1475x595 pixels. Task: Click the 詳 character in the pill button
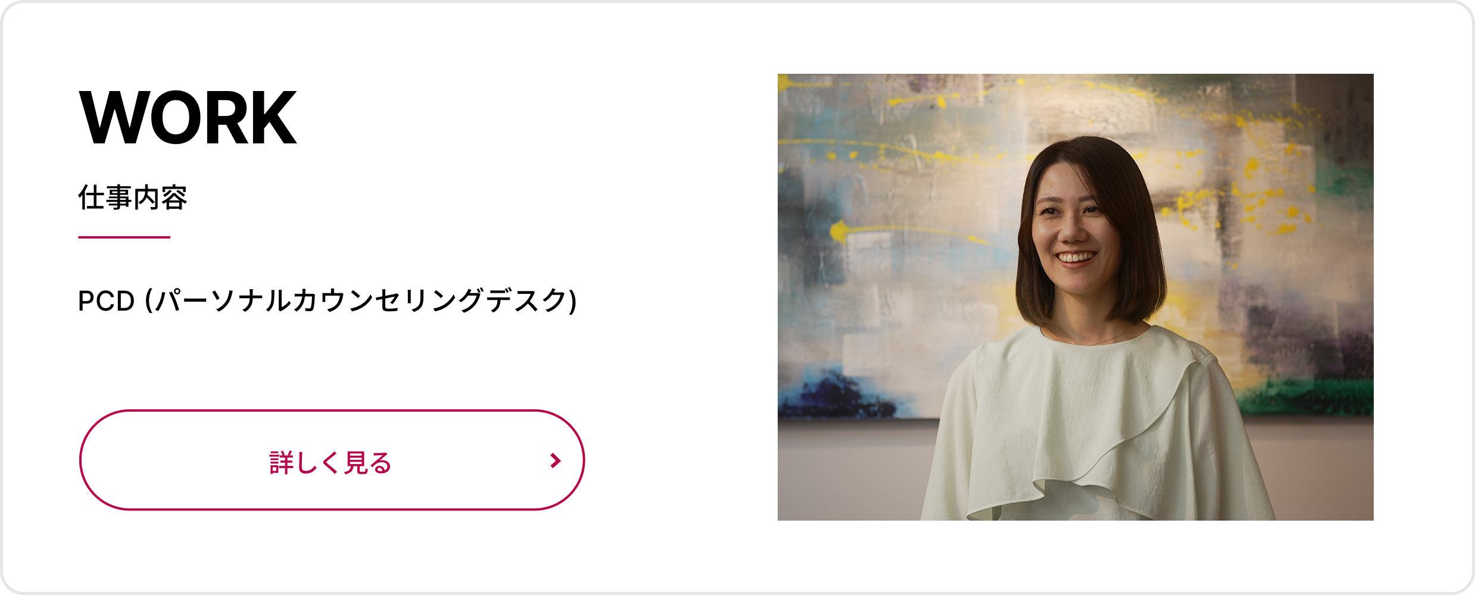(282, 462)
